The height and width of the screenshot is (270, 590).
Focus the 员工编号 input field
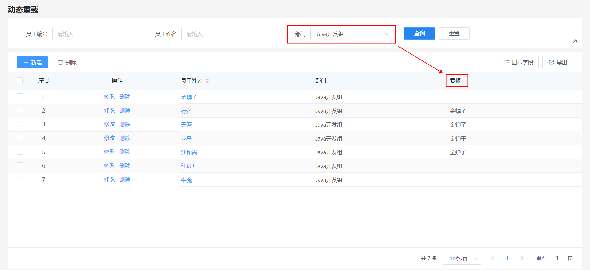pos(94,34)
